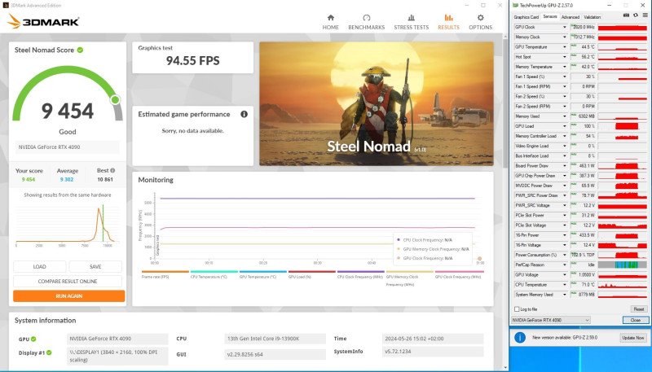The image size is (652, 372).
Task: Open the Memory Clock sensor dropdown
Action: [x=564, y=37]
